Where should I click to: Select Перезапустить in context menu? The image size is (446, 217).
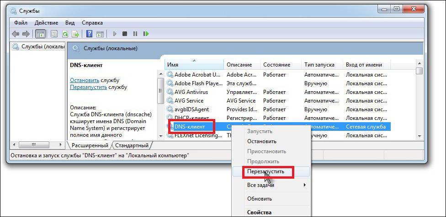click(265, 172)
